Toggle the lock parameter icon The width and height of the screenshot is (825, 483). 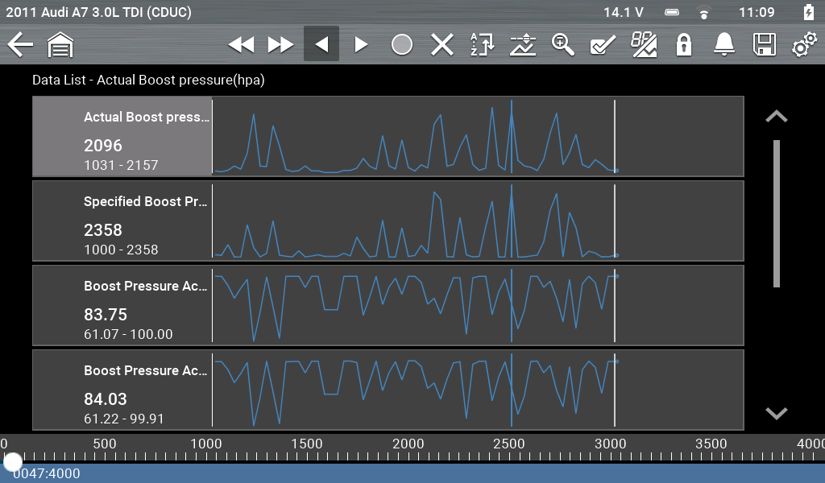(x=684, y=44)
